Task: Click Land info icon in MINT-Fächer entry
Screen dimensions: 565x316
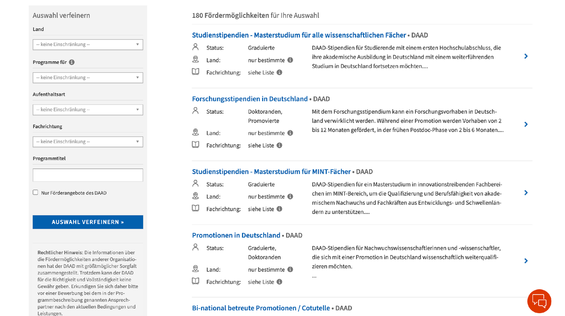Action: (290, 196)
